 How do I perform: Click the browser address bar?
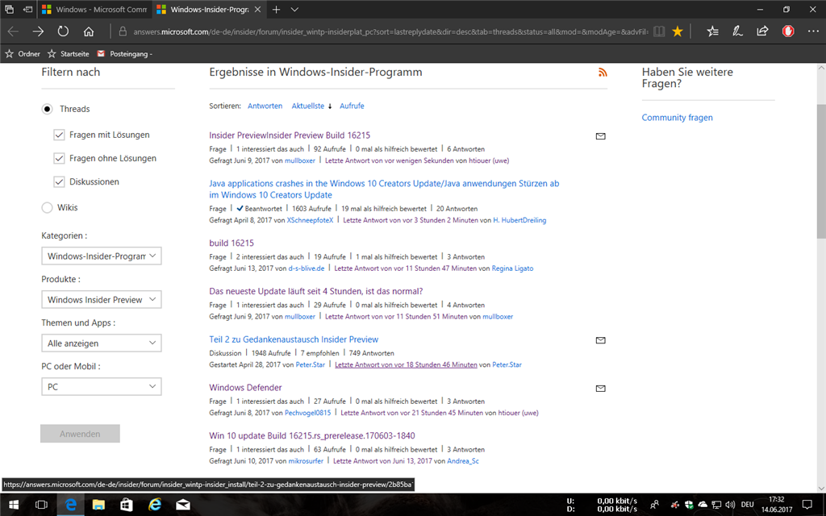tap(390, 31)
